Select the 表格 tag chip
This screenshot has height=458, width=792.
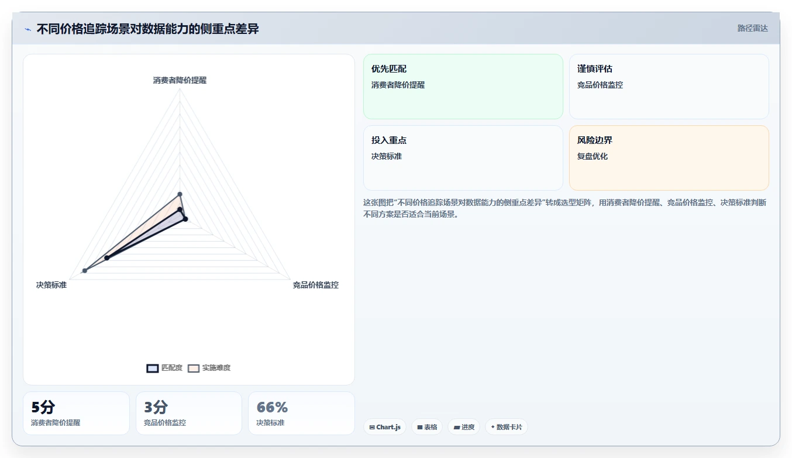click(427, 427)
